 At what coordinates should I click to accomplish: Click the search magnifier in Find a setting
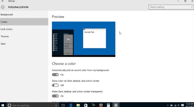[x=192, y=7]
